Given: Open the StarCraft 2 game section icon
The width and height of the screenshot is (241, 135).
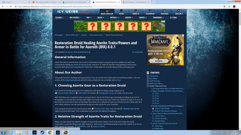Looking at the screenshot, I should click(x=179, y=12).
